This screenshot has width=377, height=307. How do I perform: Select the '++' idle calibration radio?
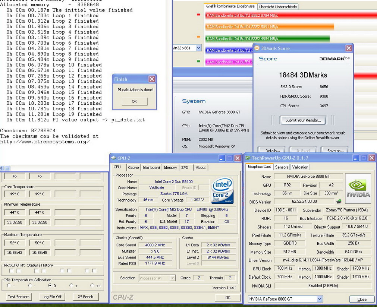92,285
